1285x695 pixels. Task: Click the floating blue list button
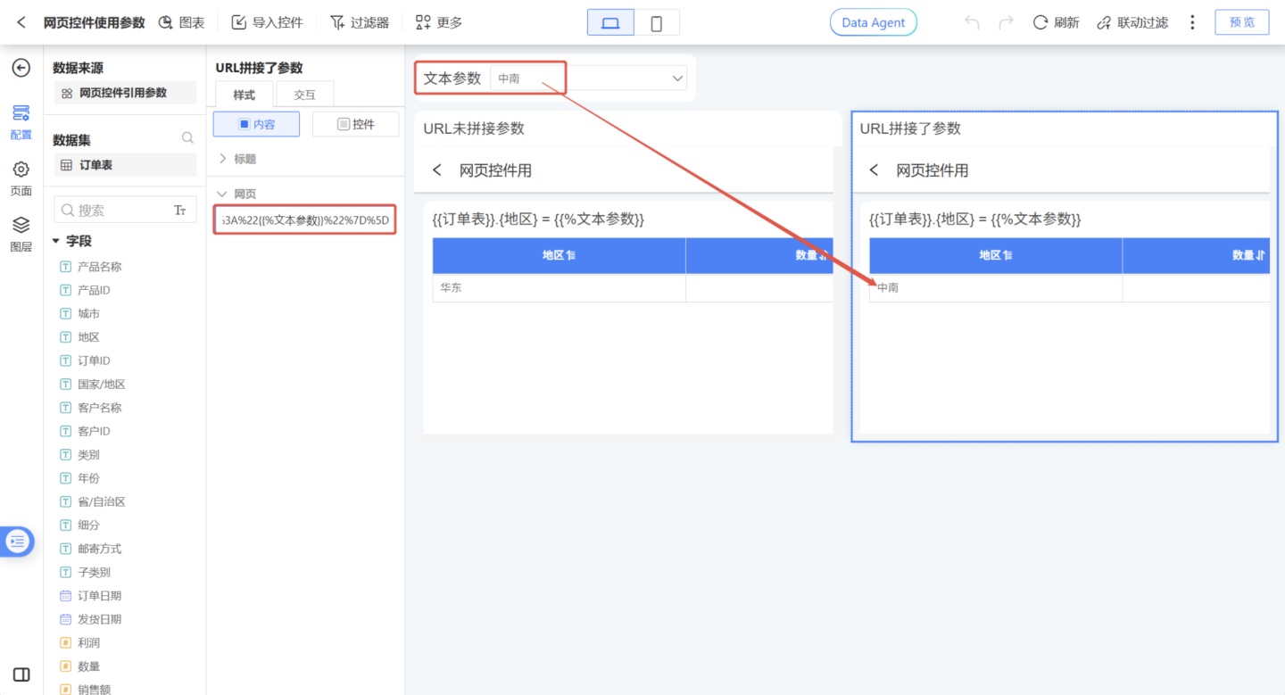click(18, 542)
